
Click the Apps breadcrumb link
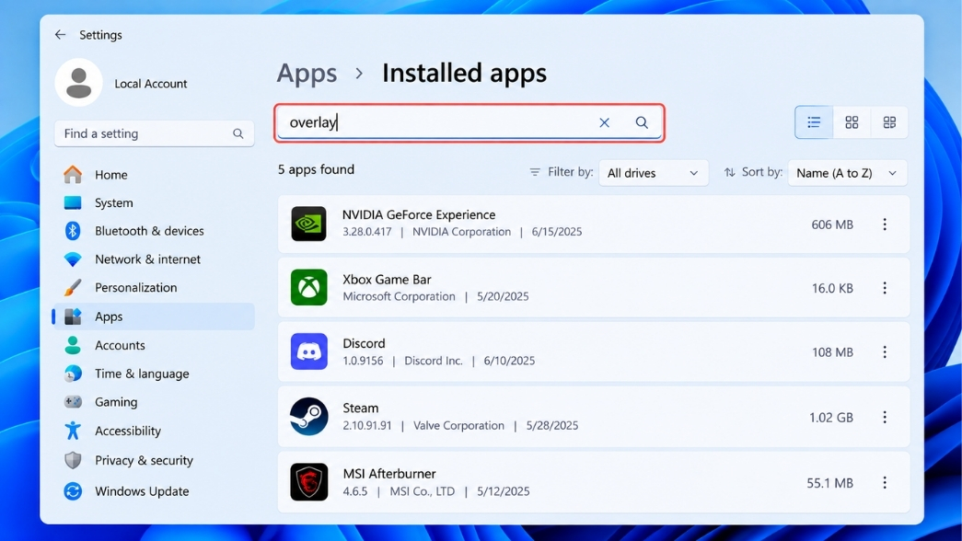pos(307,74)
